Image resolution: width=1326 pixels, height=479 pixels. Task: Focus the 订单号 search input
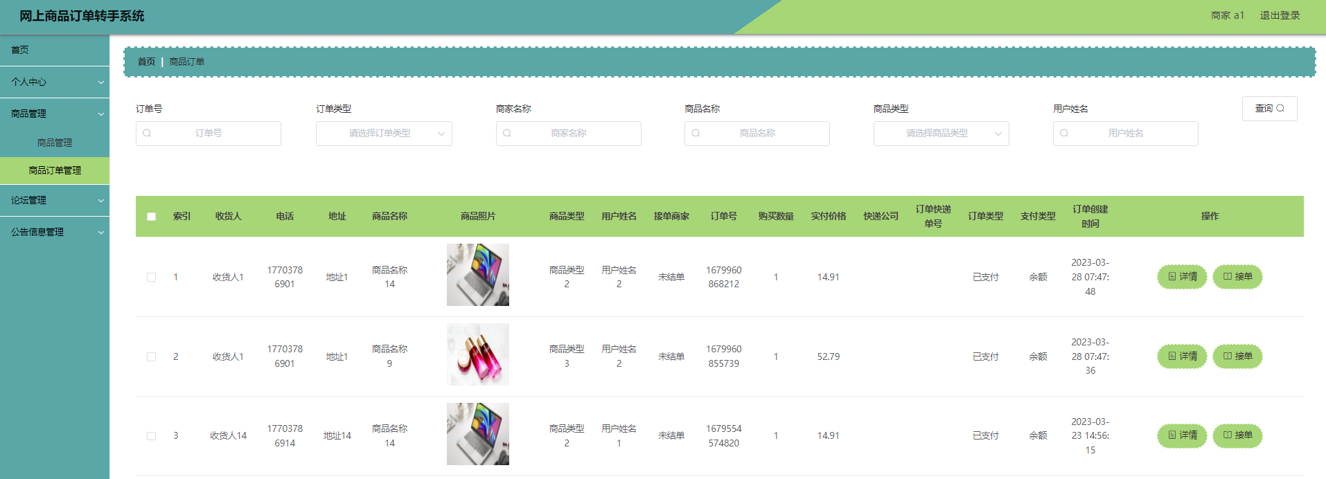pyautogui.click(x=209, y=134)
